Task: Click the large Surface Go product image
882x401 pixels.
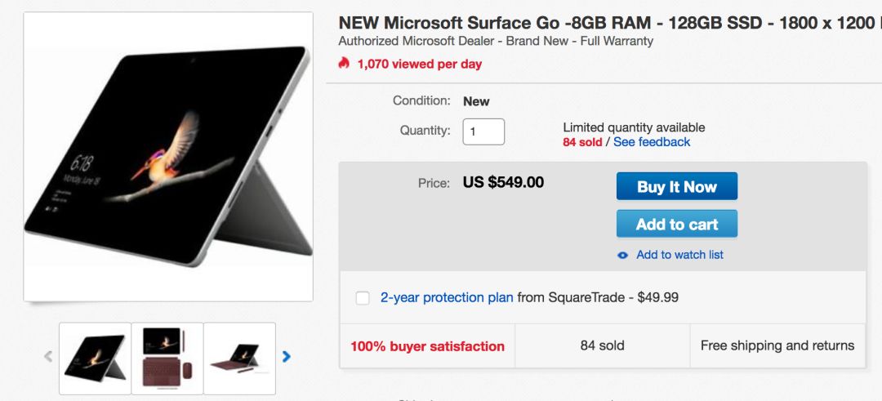Action: [168, 157]
